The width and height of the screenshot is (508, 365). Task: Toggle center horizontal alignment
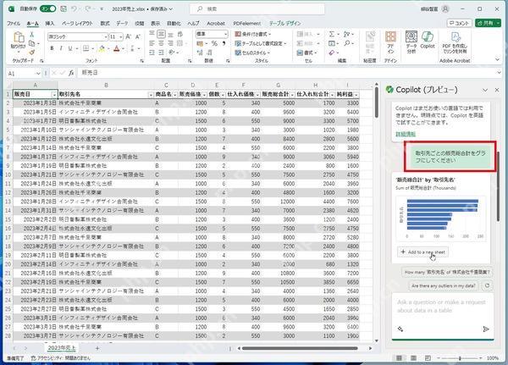(161, 43)
